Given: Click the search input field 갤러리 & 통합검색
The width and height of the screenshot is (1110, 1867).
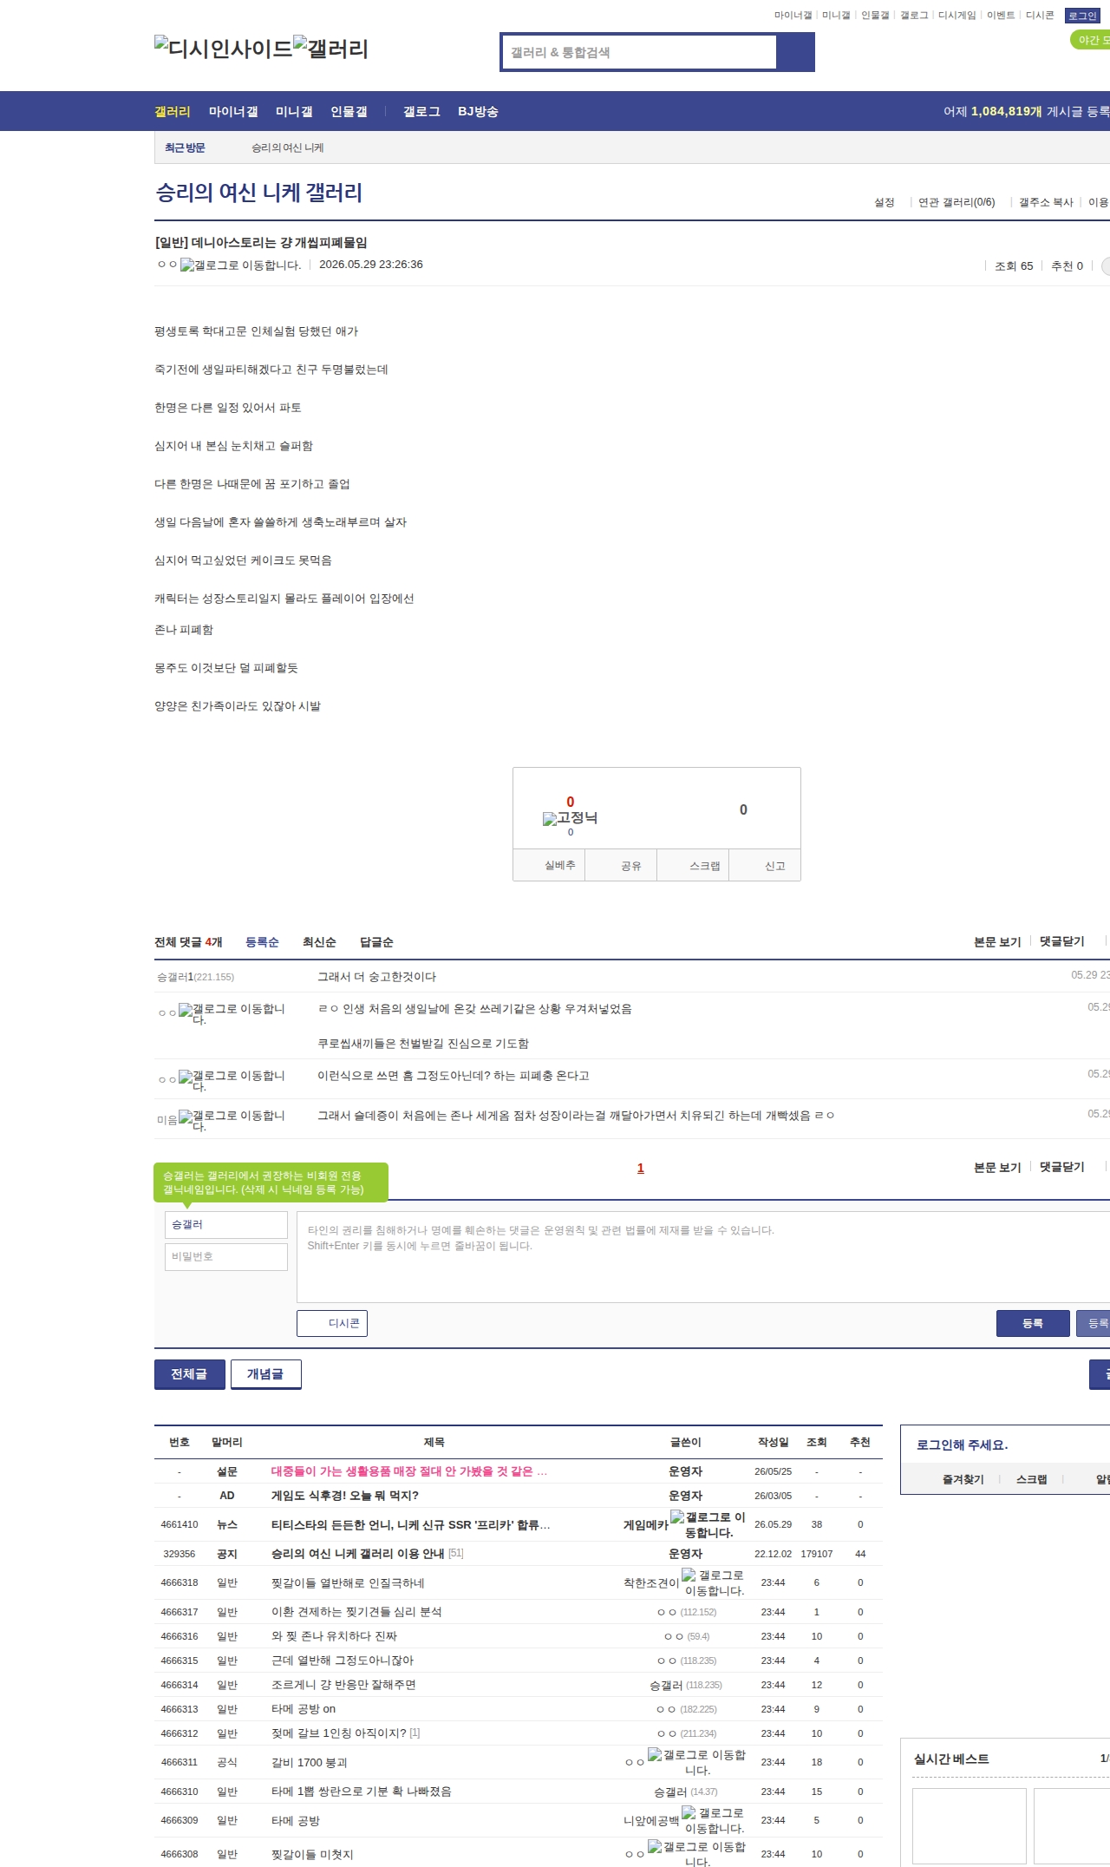Looking at the screenshot, I should (x=639, y=52).
